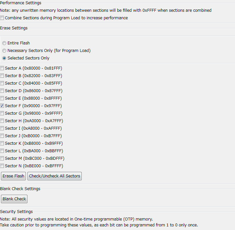235x230 pixels.
Task: Click Check/Uncheck All Sectors button
Action: pyautogui.click(x=55, y=176)
